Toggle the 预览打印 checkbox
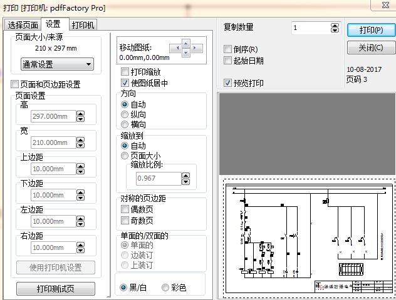Viewport: 396px width, 300px height. click(x=228, y=82)
